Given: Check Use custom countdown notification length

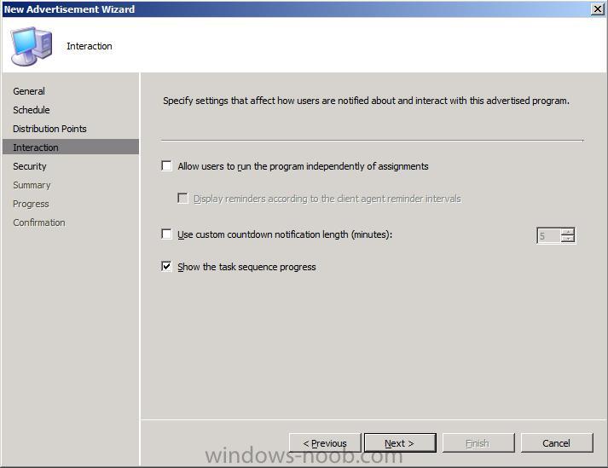Looking at the screenshot, I should click(x=167, y=234).
